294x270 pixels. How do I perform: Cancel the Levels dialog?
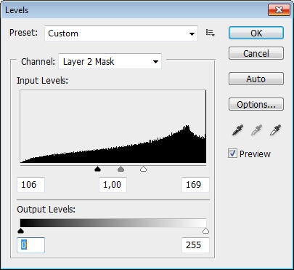coord(256,53)
